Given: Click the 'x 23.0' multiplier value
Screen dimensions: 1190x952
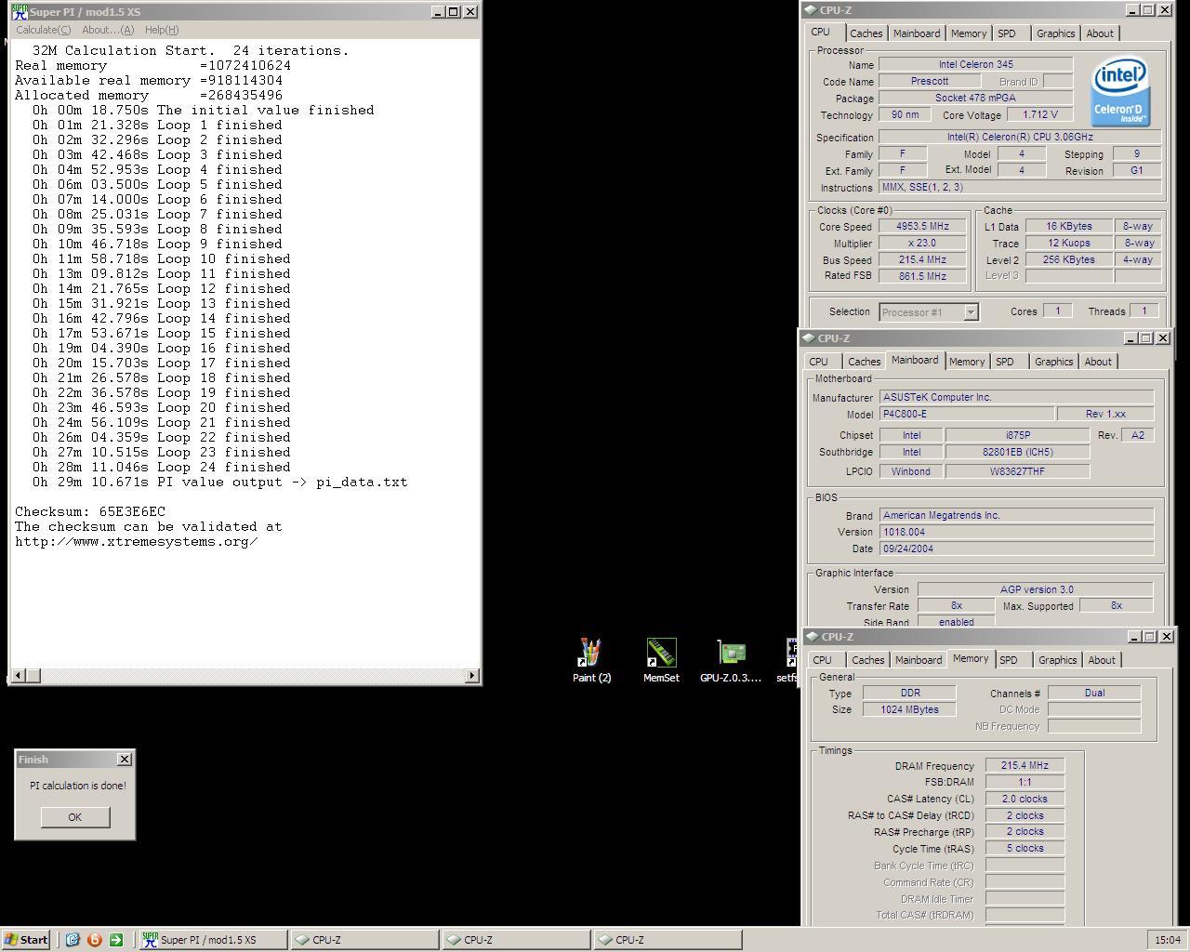Looking at the screenshot, I should click(922, 244).
